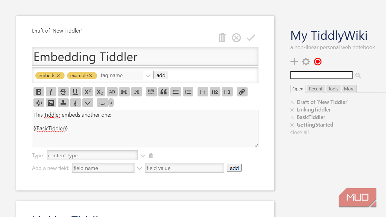Switch to the More tab
Viewport: 386px width, 217px height.
coord(349,89)
